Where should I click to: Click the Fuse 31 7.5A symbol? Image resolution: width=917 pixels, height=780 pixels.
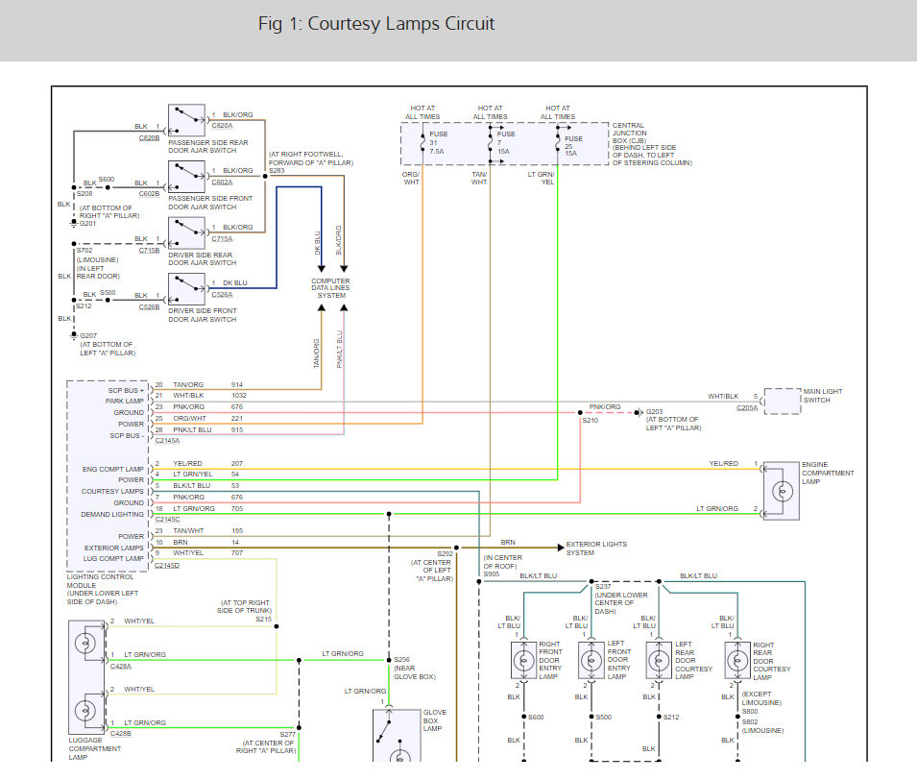click(422, 144)
